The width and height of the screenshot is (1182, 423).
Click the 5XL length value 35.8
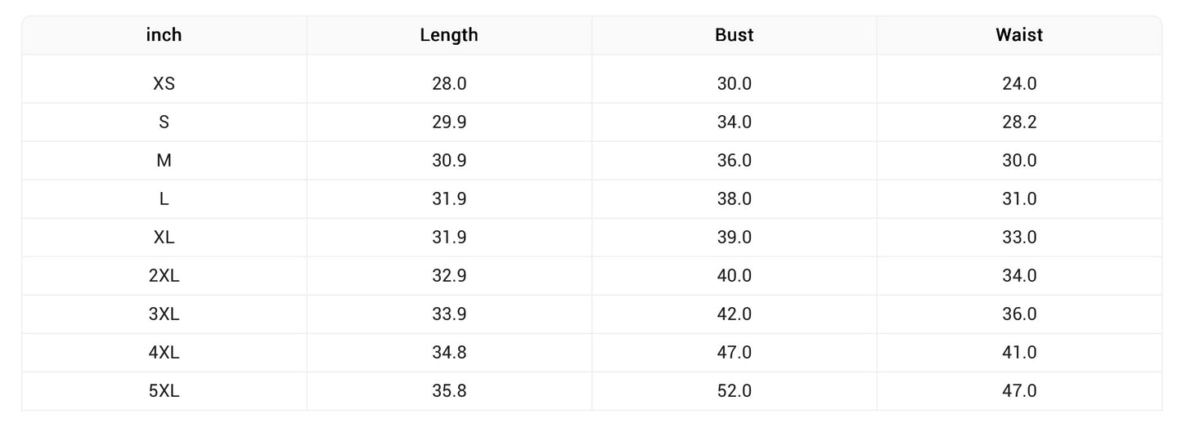pos(449,391)
